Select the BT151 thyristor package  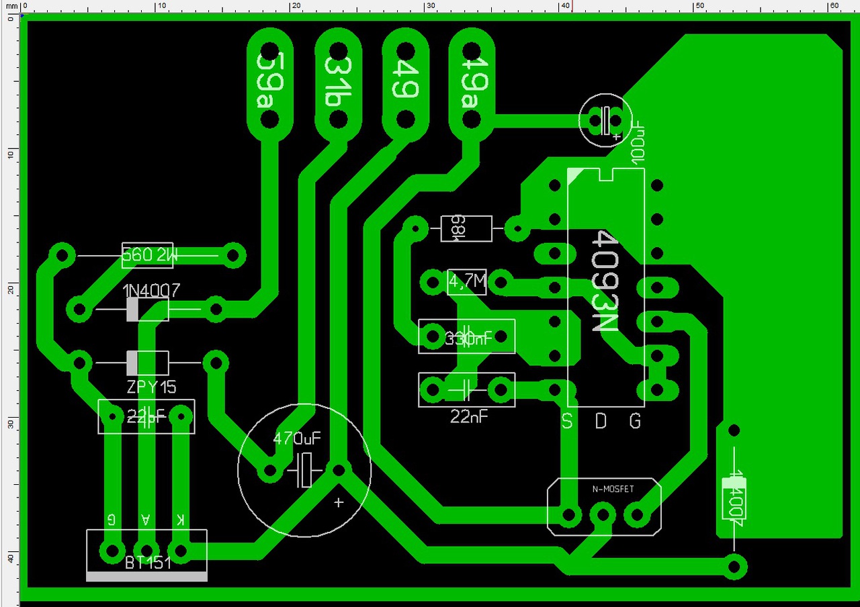pyautogui.click(x=146, y=555)
